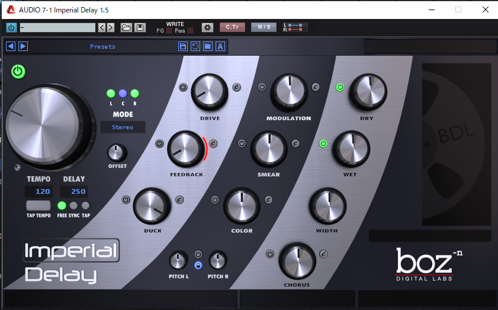
Task: Click the C.Tr button
Action: [x=232, y=27]
